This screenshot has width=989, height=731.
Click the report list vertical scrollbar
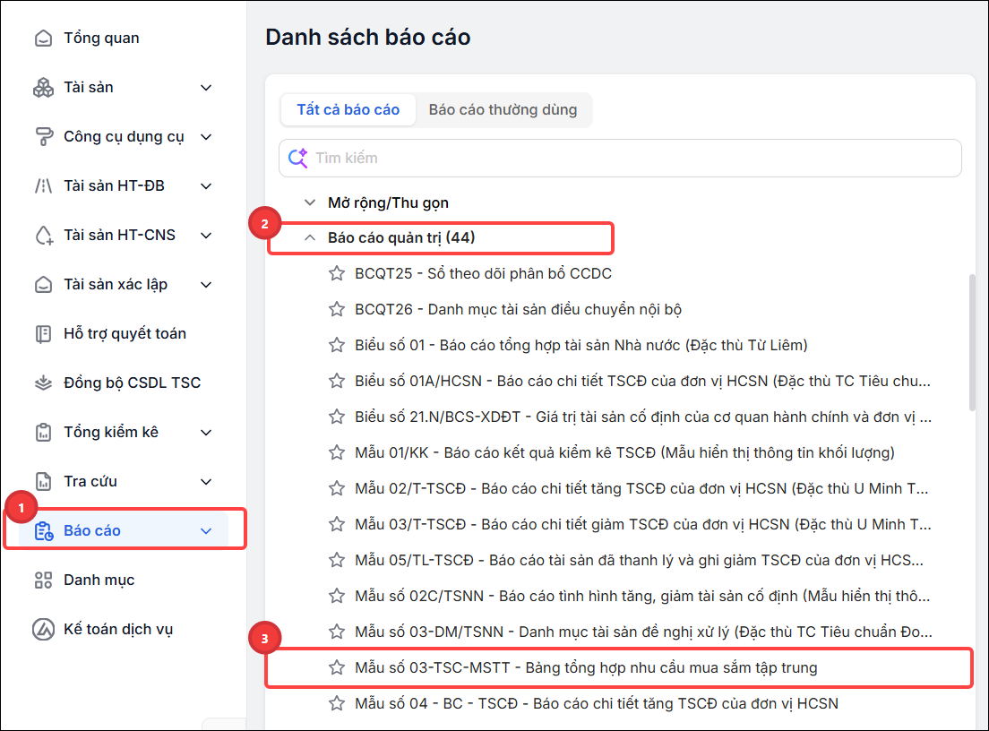point(972,342)
